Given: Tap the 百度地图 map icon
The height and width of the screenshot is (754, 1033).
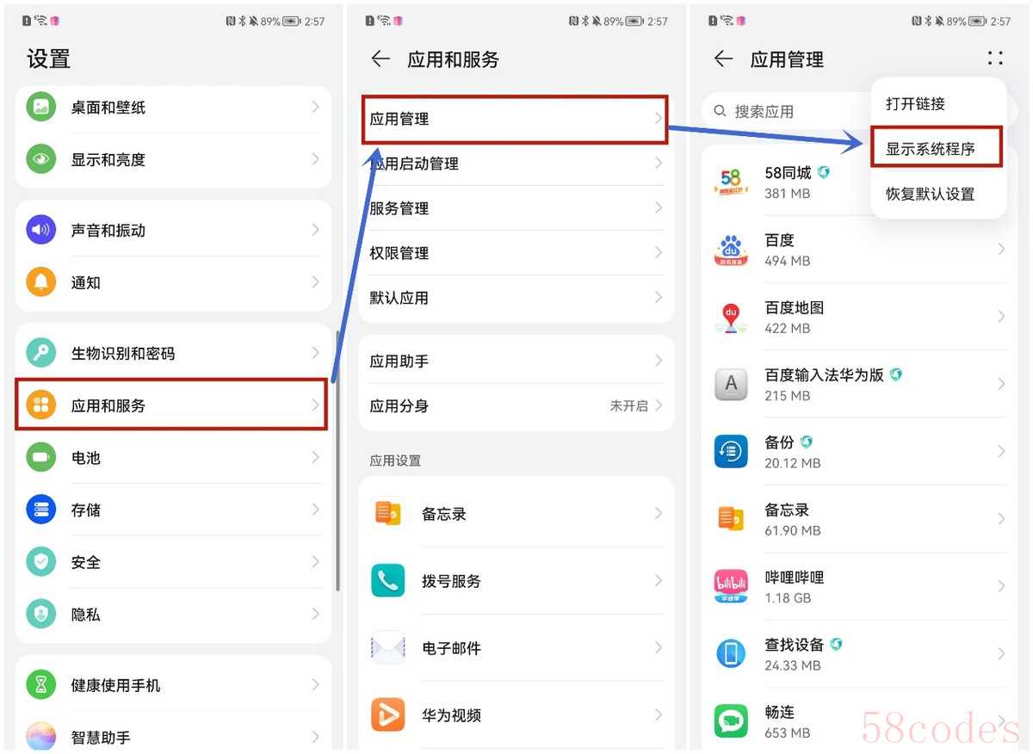Looking at the screenshot, I should (x=732, y=317).
